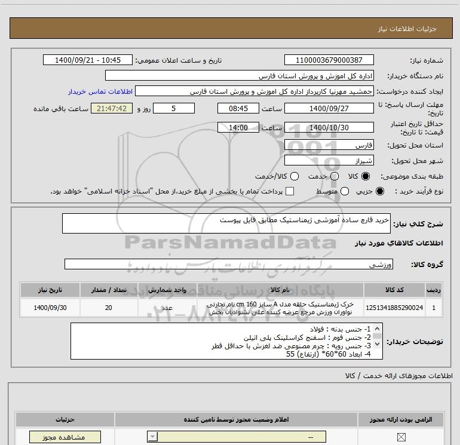Select the خدمت radio button
This screenshot has height=445, width=460.
pos(335,176)
